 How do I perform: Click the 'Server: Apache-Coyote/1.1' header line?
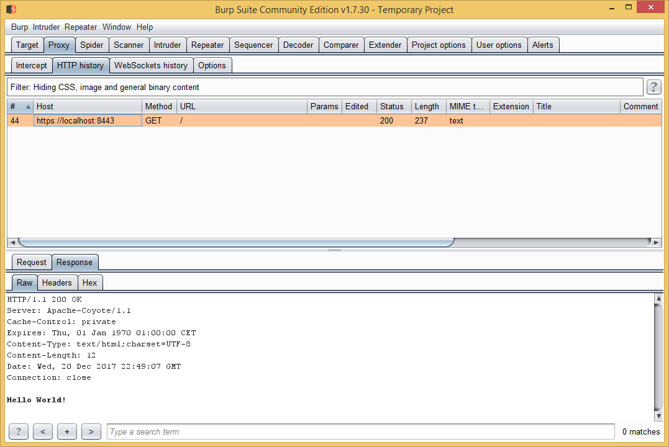click(69, 310)
